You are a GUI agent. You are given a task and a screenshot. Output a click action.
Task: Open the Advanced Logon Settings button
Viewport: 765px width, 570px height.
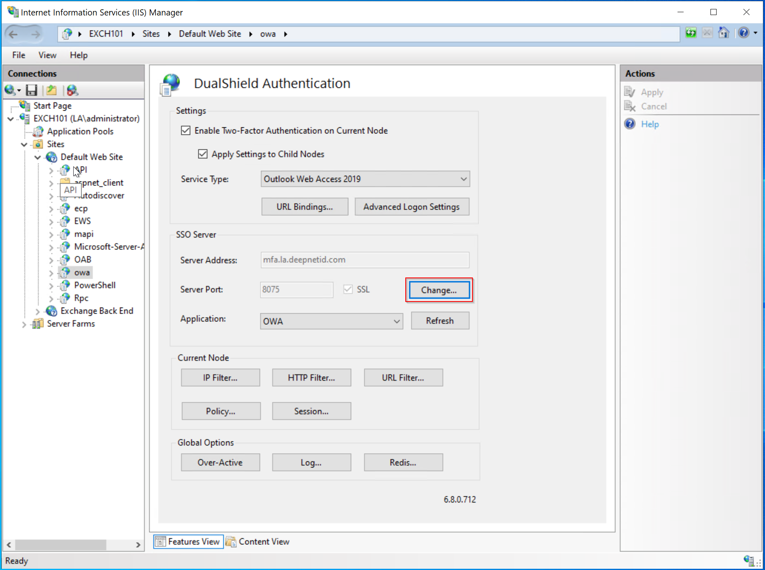[x=411, y=207]
